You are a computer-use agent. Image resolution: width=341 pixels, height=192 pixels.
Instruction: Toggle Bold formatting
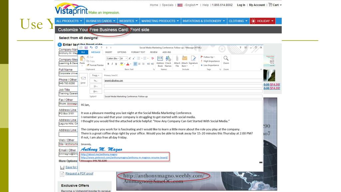pyautogui.click(x=108, y=64)
